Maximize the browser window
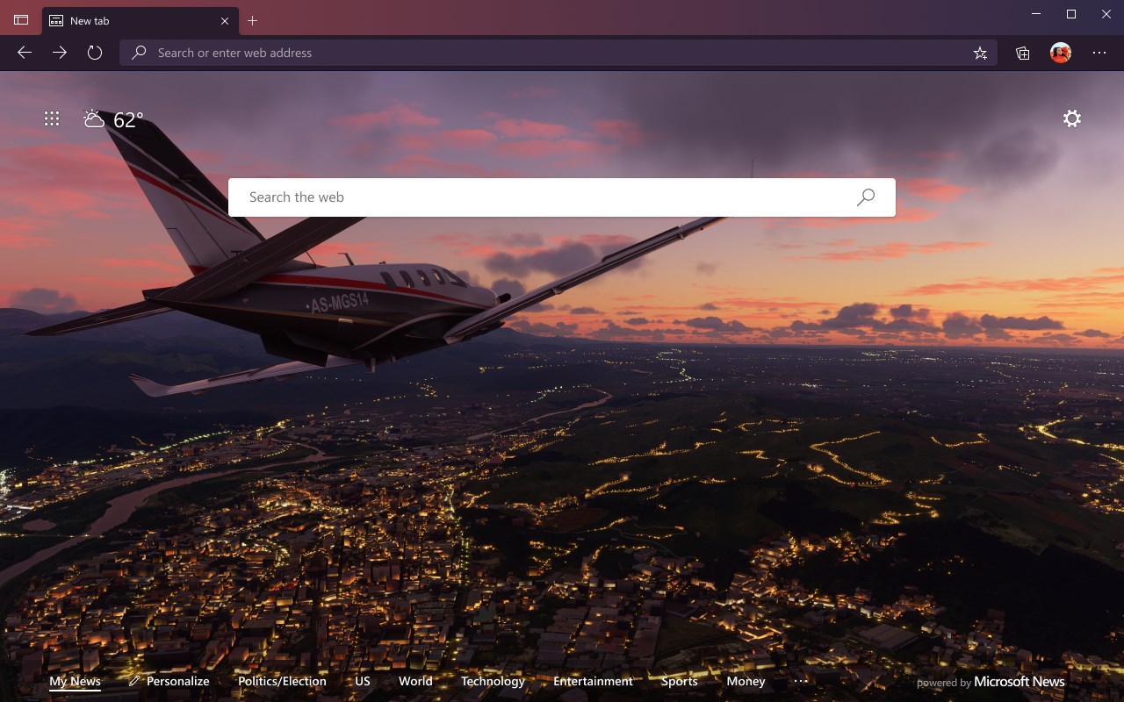Screen dimensions: 1124x702 [1071, 14]
